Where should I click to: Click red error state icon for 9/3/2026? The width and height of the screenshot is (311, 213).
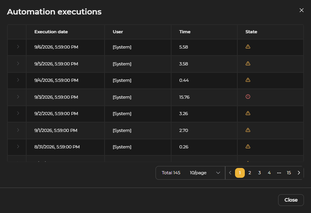pyautogui.click(x=248, y=97)
